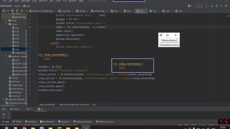Select main.py in the project tree

click(x=14, y=82)
